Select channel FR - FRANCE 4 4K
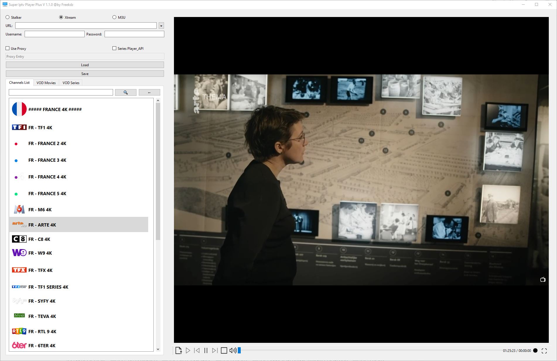Viewport: 557px width, 361px height. [79, 177]
